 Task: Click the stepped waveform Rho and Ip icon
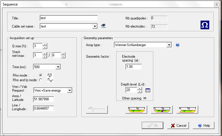[x=50, y=80]
